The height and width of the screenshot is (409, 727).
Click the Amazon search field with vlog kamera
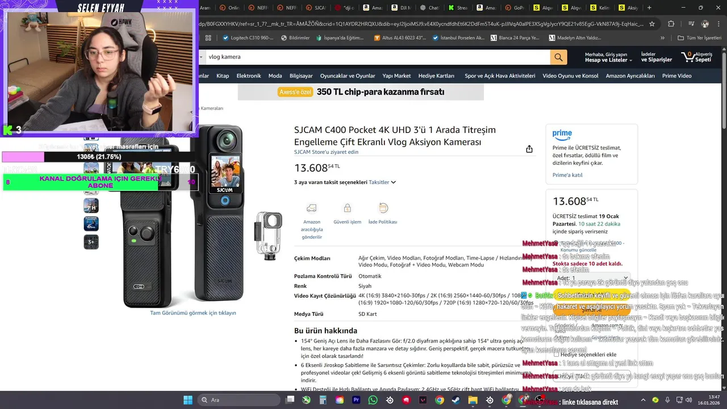click(x=377, y=57)
